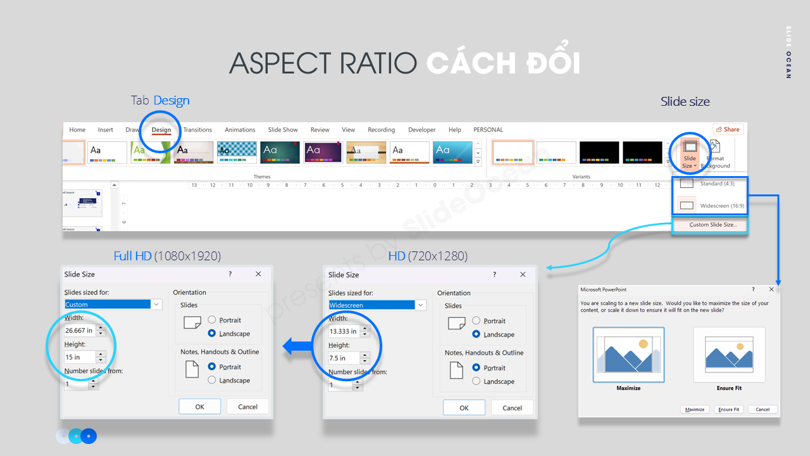810x456 pixels.
Task: Select Portrait slides orientation in Custom dialog
Action: point(212,320)
